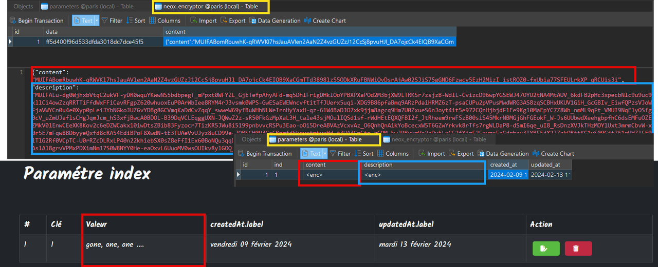Select the highlighted {"content":"MUIFA... cell
658x267 pixels.
click(309, 42)
